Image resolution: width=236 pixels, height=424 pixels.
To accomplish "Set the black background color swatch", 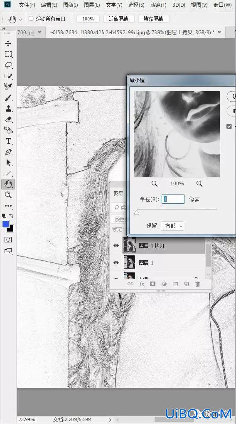I will pos(11,229).
